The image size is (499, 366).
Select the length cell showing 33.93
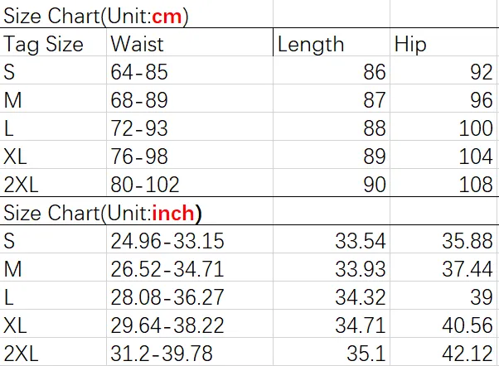tap(332, 267)
